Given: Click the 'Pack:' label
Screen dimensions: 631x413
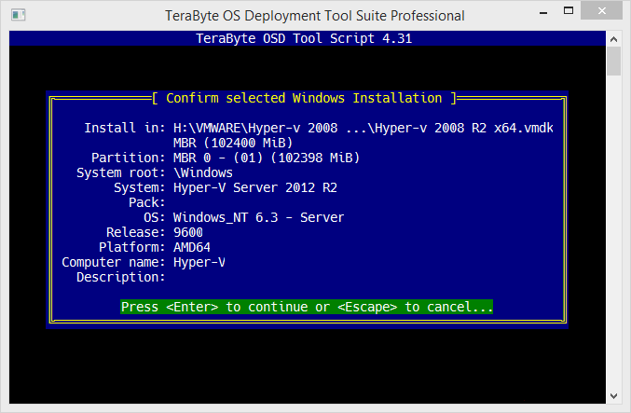Looking at the screenshot, I should click(147, 202).
